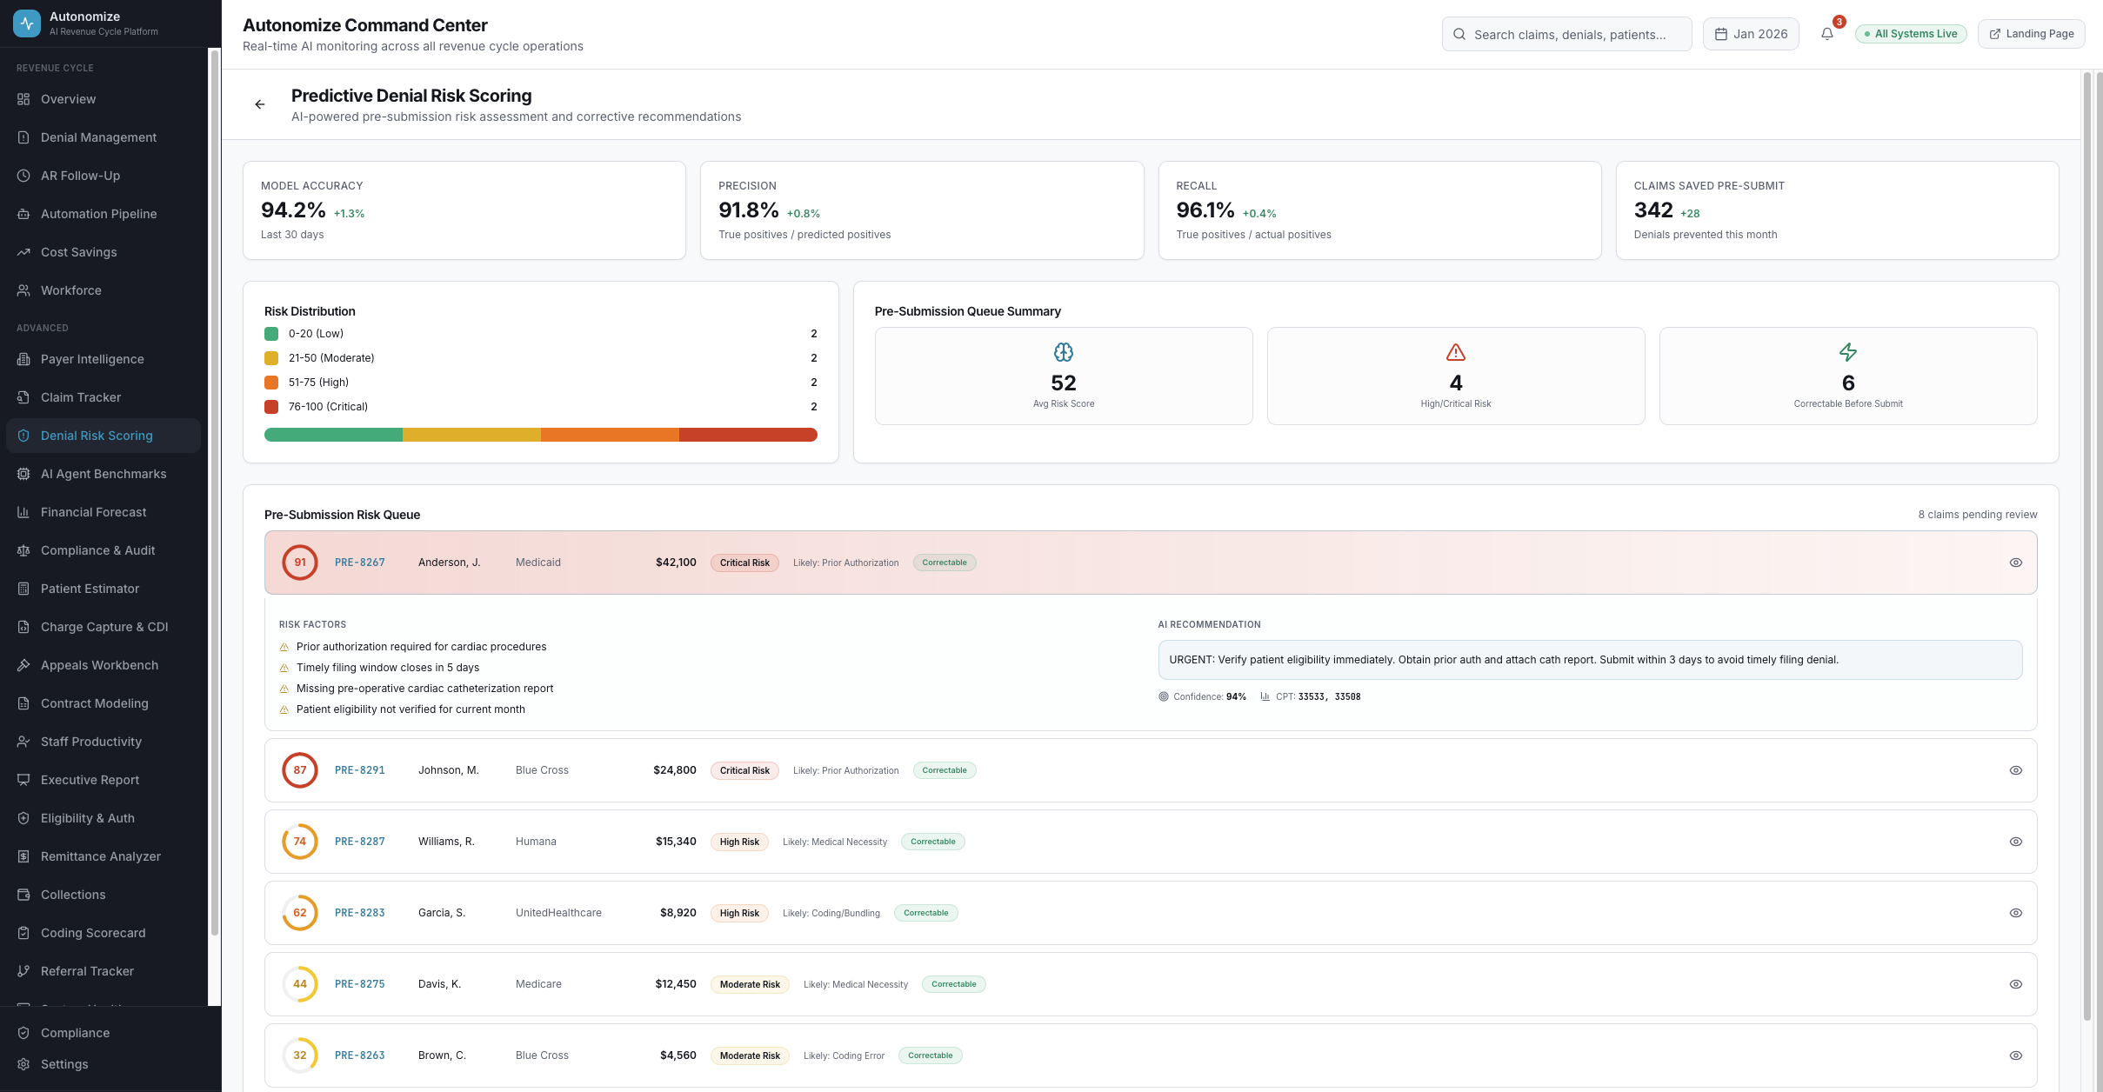This screenshot has width=2103, height=1092.
Task: Click the Landing Page button
Action: tap(2031, 34)
